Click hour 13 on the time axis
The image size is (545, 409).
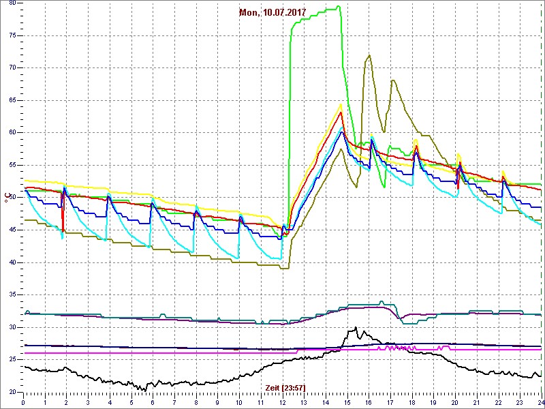pyautogui.click(x=304, y=402)
